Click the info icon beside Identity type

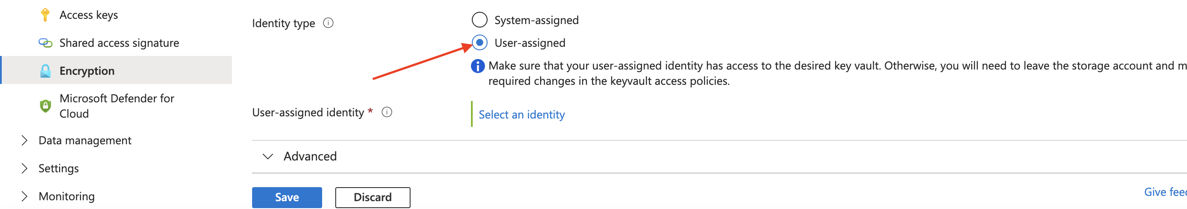[328, 23]
